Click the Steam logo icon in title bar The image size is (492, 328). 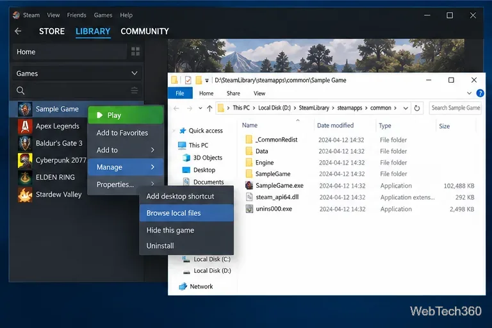point(16,15)
